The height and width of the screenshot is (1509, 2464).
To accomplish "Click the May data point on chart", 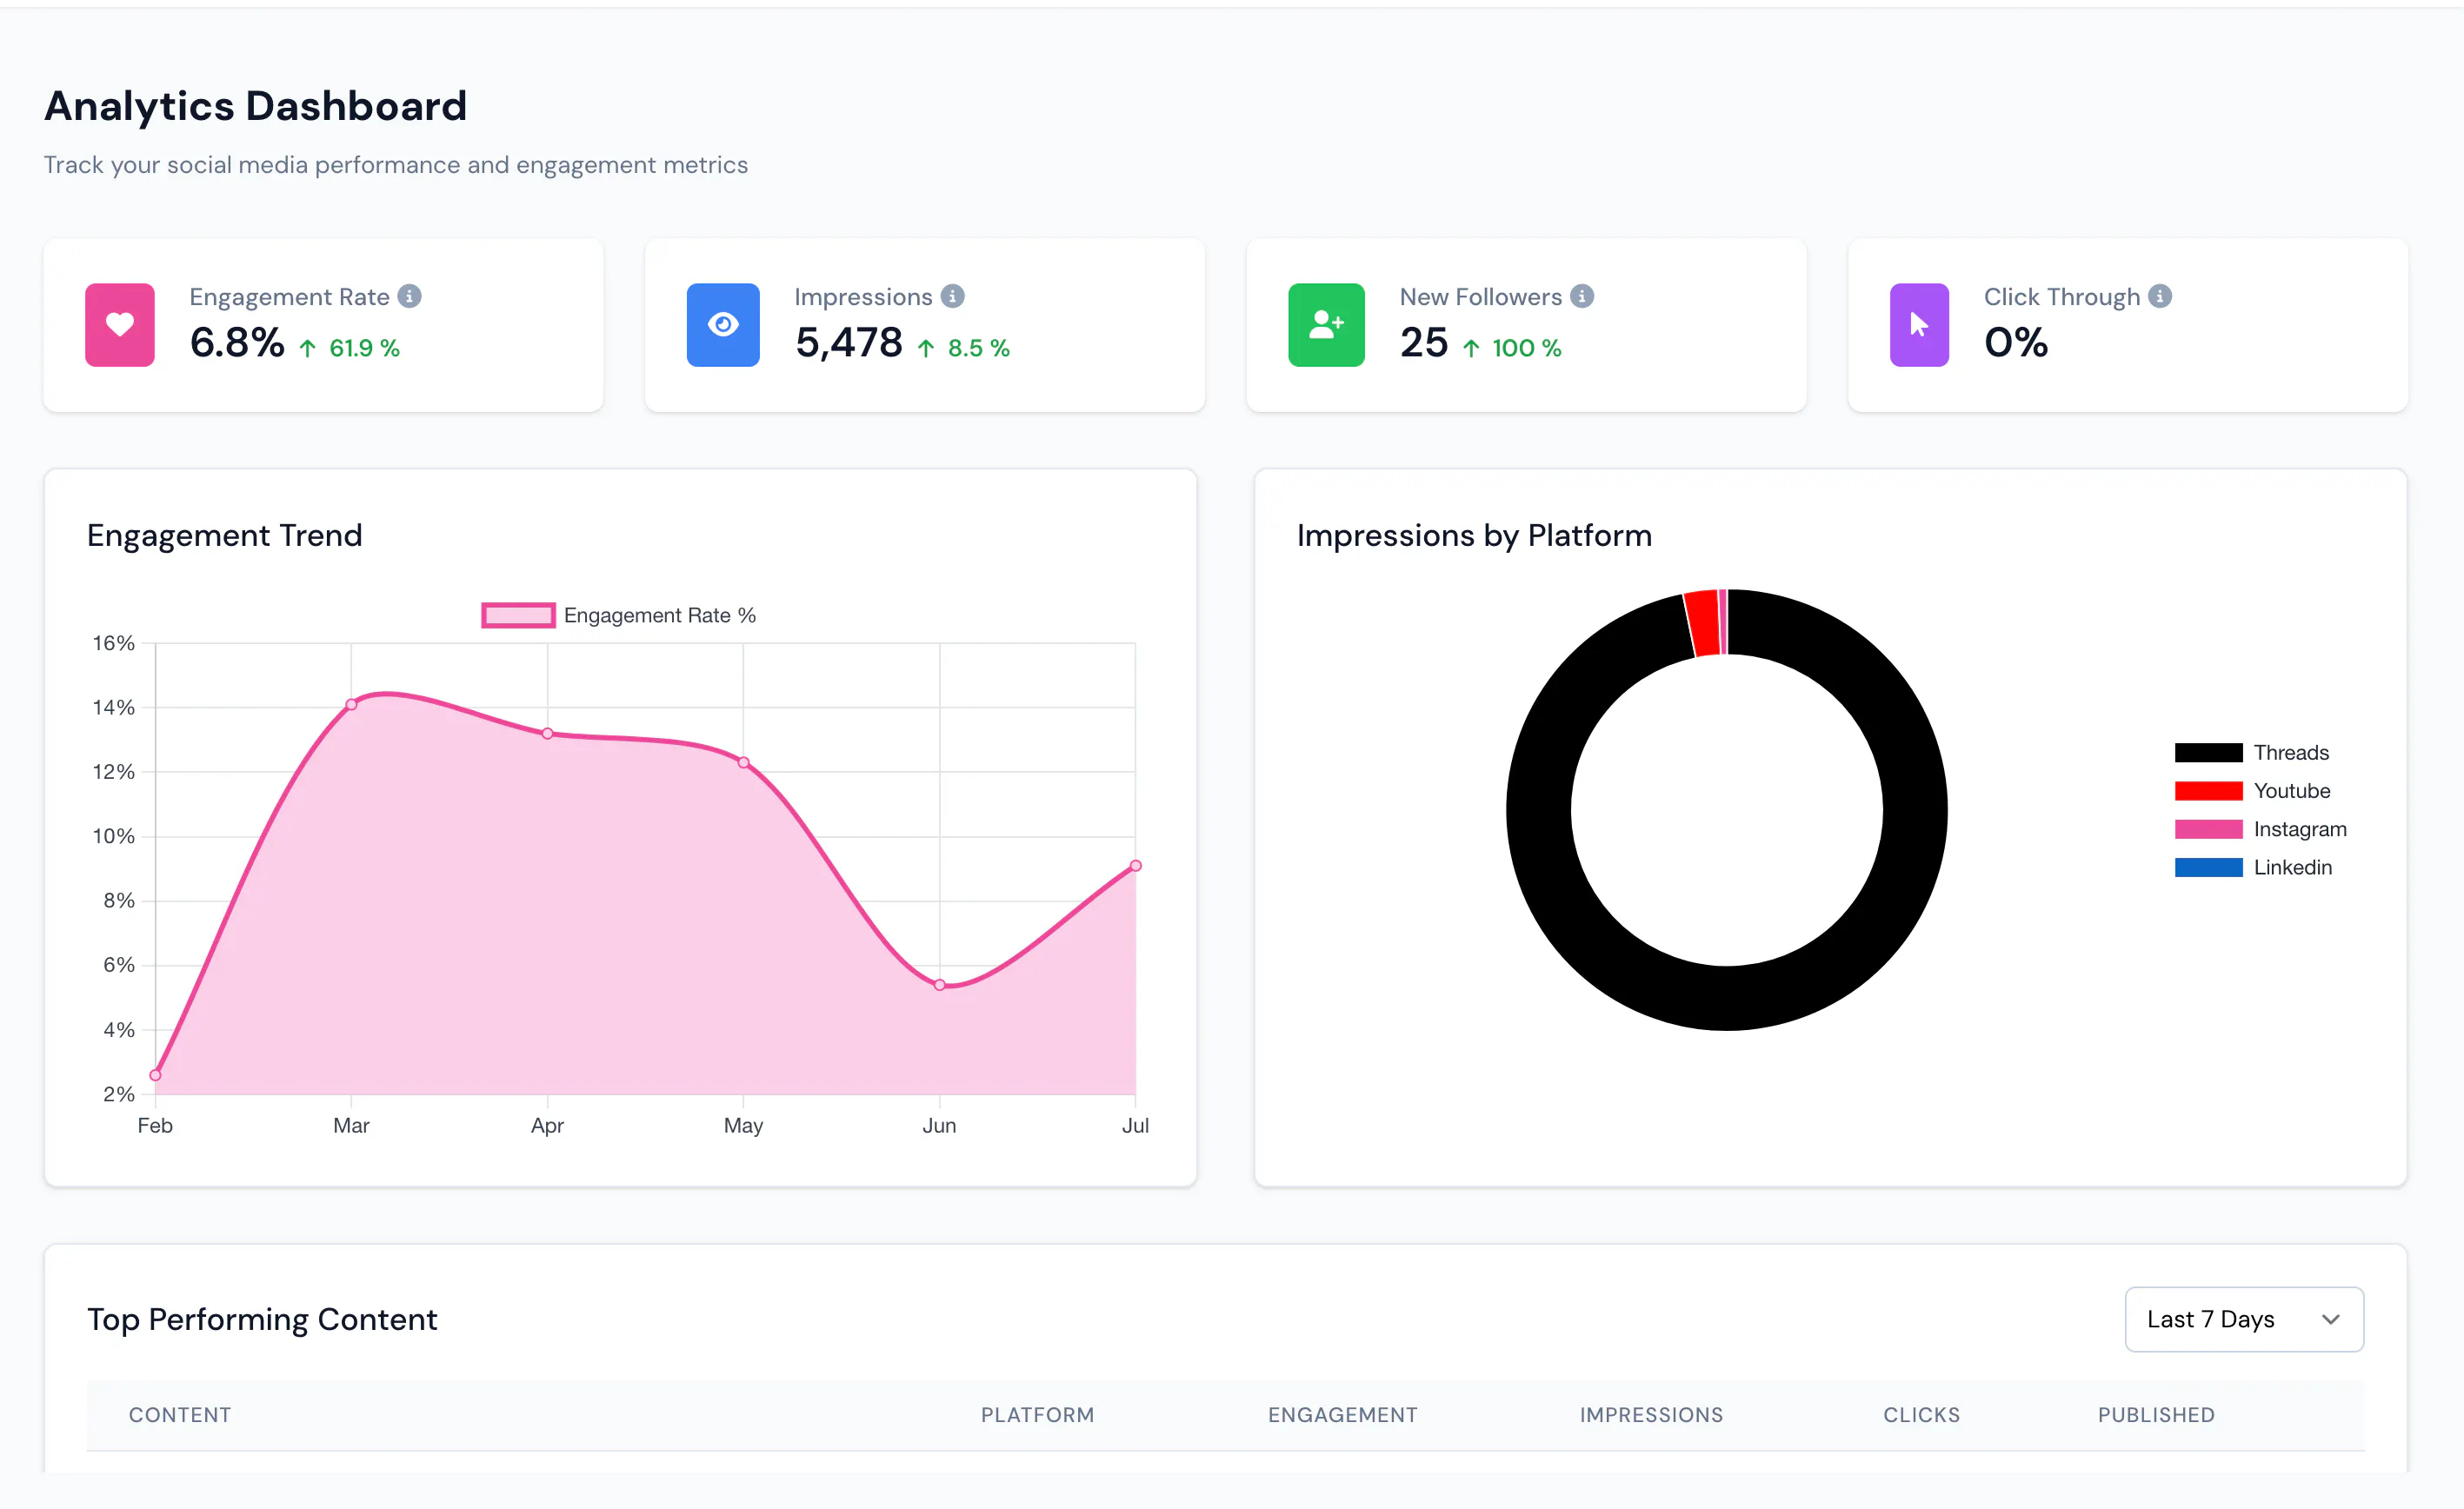I will point(743,763).
